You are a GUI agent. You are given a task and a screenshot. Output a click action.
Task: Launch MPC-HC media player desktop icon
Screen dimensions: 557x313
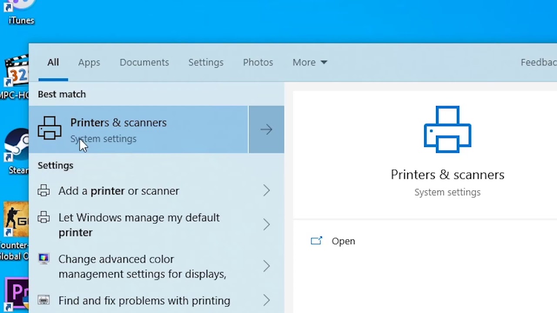[15, 77]
